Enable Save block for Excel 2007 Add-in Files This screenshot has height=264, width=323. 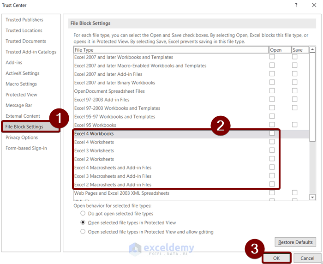click(294, 73)
